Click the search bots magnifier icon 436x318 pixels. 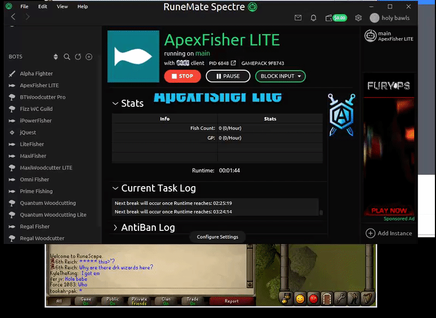tap(66, 57)
